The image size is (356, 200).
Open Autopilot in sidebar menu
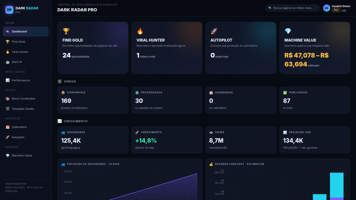[x=26, y=137]
